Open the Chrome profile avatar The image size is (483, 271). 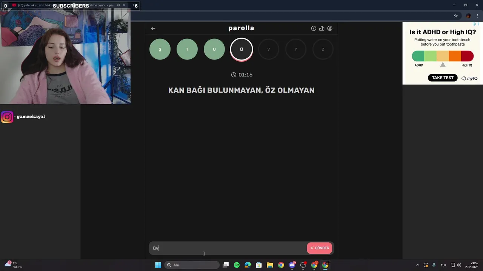point(468,16)
